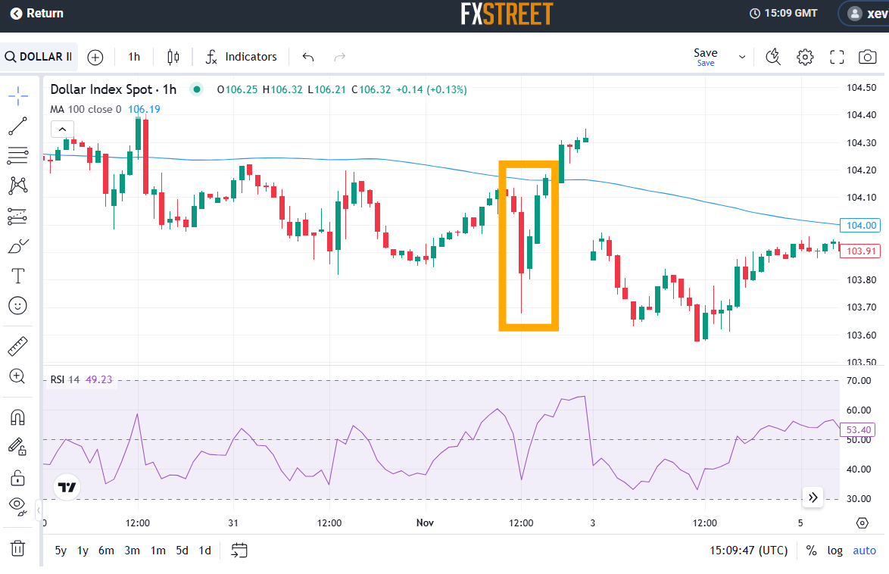The width and height of the screenshot is (889, 574).
Task: Click the Return back link
Action: (x=36, y=14)
